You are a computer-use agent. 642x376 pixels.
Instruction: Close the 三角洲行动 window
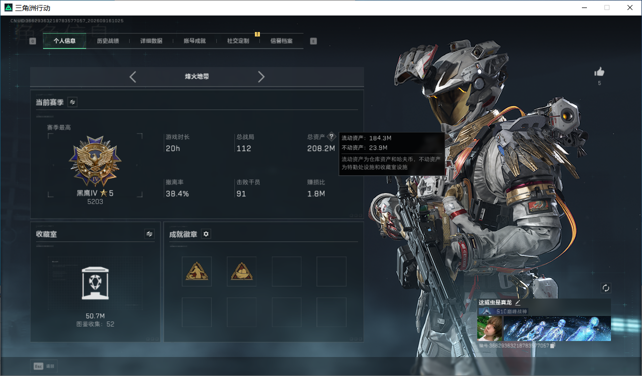pos(630,7)
